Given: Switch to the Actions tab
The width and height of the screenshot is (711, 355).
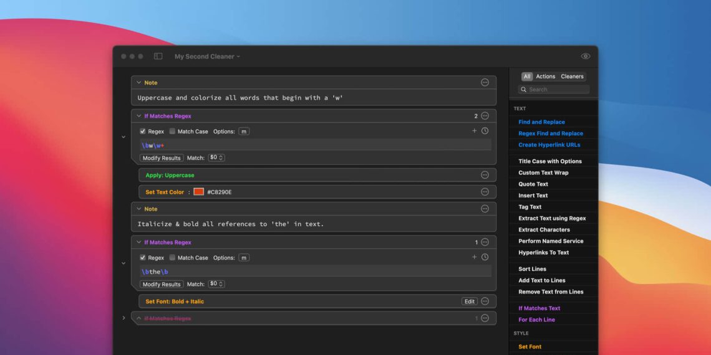Looking at the screenshot, I should tap(545, 77).
